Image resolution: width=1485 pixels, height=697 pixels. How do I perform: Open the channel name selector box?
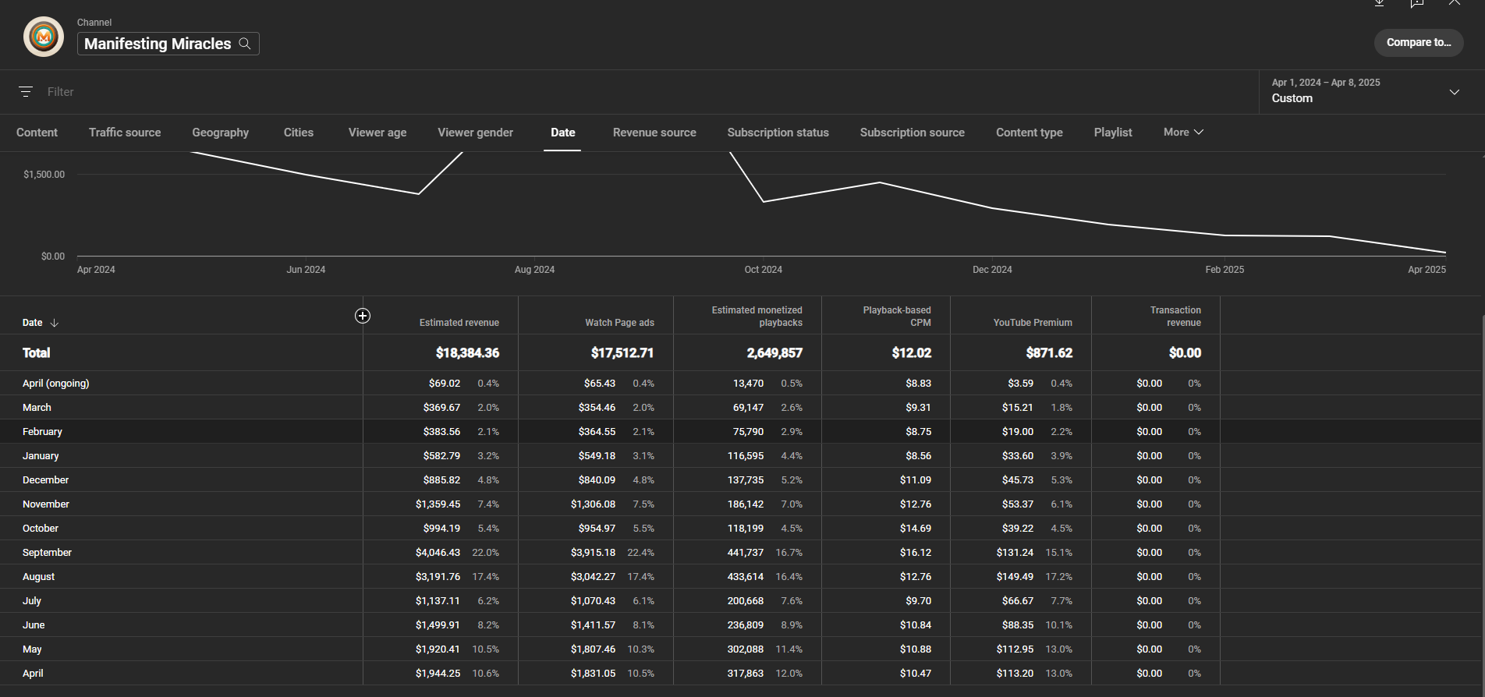click(168, 44)
